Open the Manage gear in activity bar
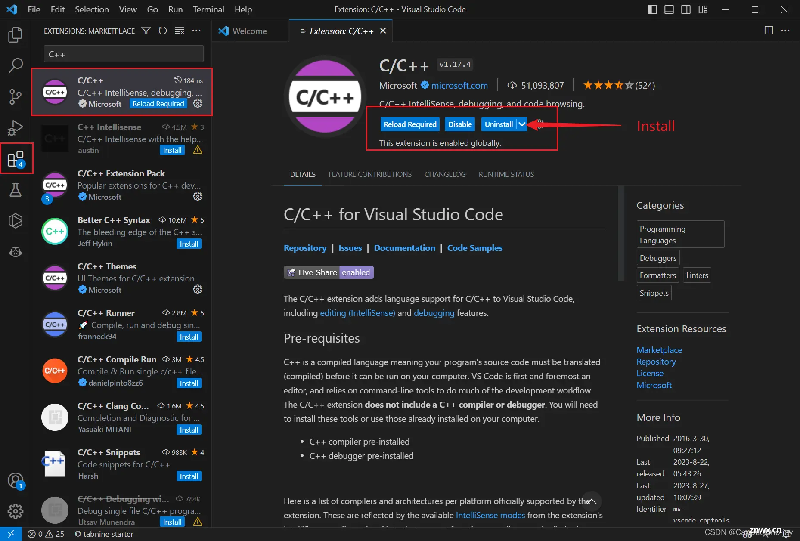 point(16,511)
